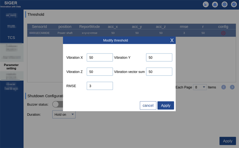Go to previous page arrow icon
The height and width of the screenshot is (148, 239).
224,87
